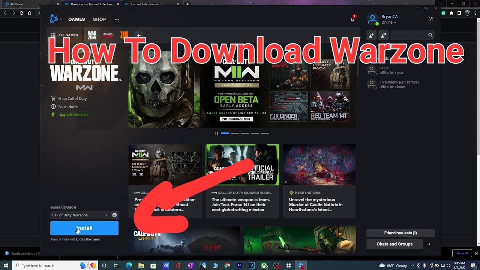Open friend Spitefulerik in list
This screenshot has width=480, height=270.
coord(400,84)
